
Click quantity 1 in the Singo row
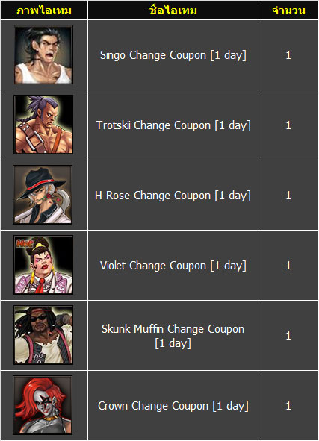288,55
